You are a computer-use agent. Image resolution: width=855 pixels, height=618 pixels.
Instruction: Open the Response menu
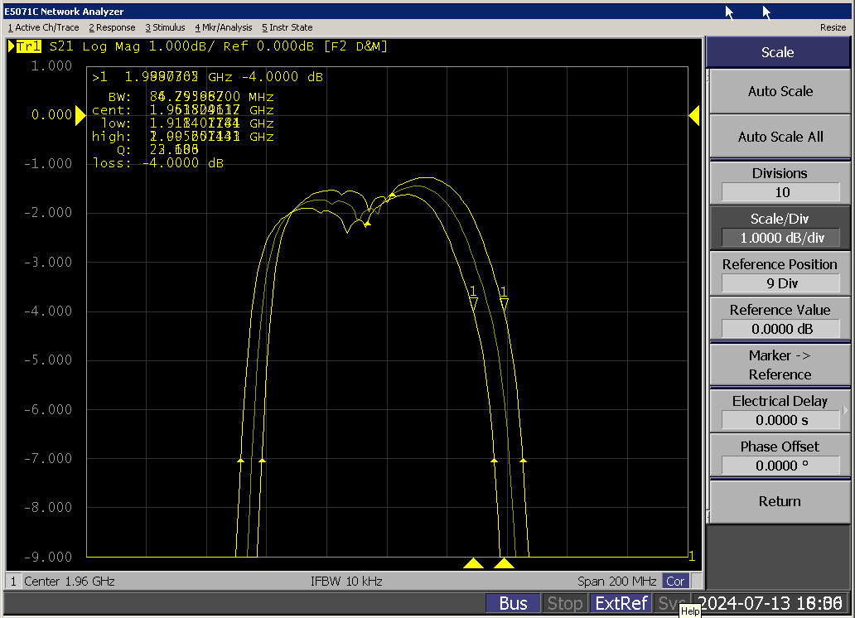(112, 27)
